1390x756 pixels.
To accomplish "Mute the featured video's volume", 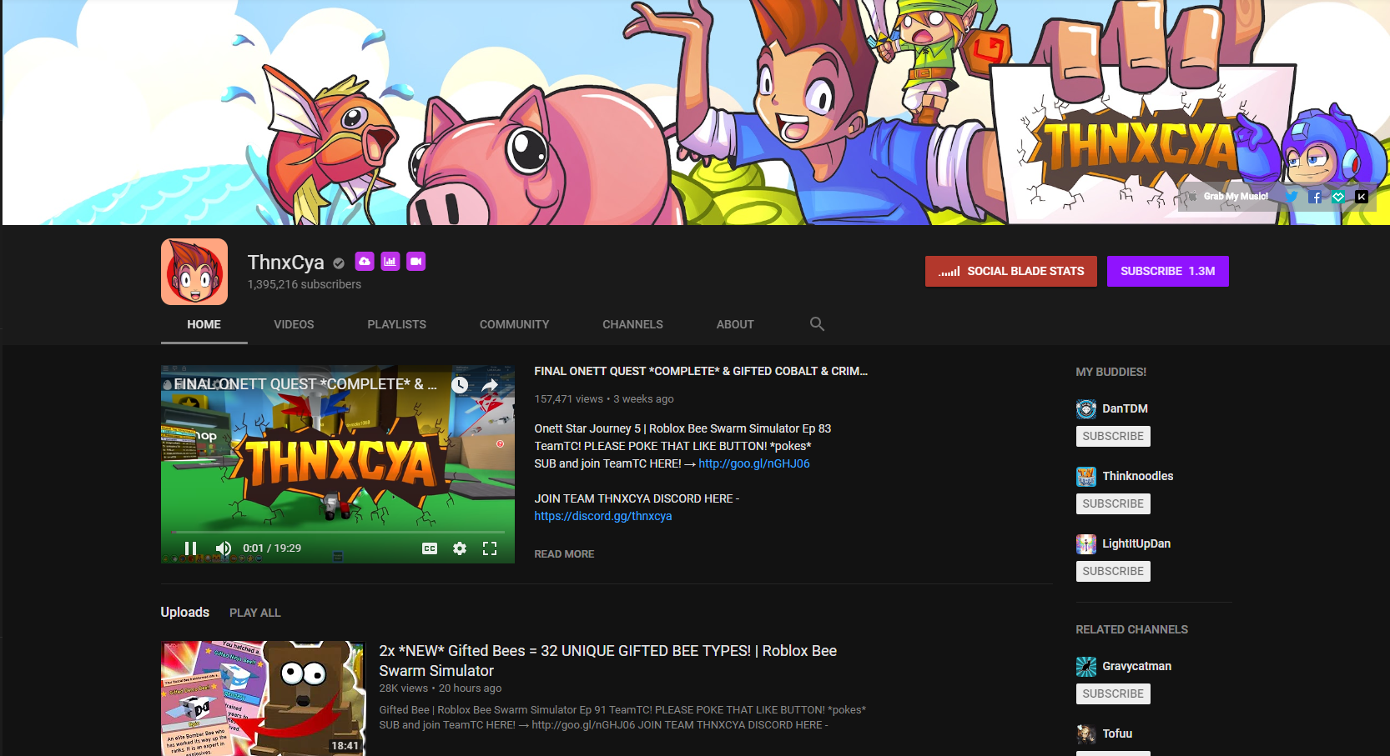I will (224, 548).
